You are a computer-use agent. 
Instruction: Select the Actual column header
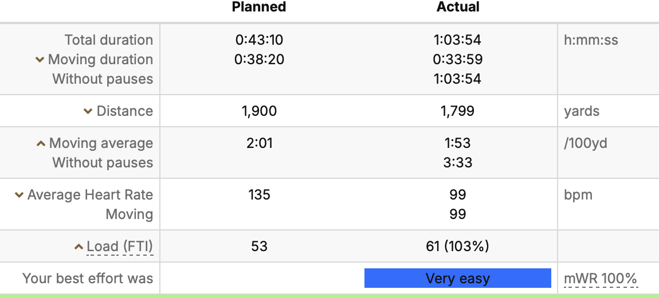[x=458, y=7]
